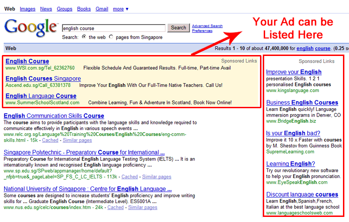This screenshot has height=222, width=349.
Task: Click www.WSI.com.sg/Tel_62362760 ad URL
Action: 40,68
